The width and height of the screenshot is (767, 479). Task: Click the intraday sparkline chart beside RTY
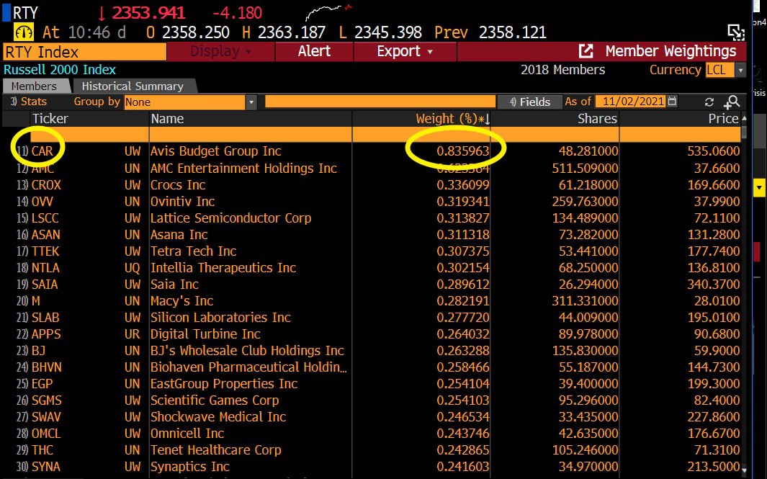pyautogui.click(x=328, y=12)
